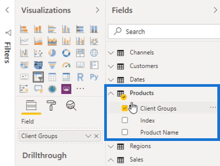This screenshot has width=220, height=166.
Task: Expand the Channels table
Action: point(111,53)
